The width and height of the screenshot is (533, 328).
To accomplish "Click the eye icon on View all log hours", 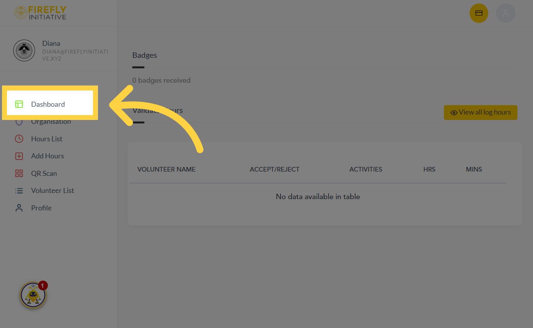I will (454, 112).
